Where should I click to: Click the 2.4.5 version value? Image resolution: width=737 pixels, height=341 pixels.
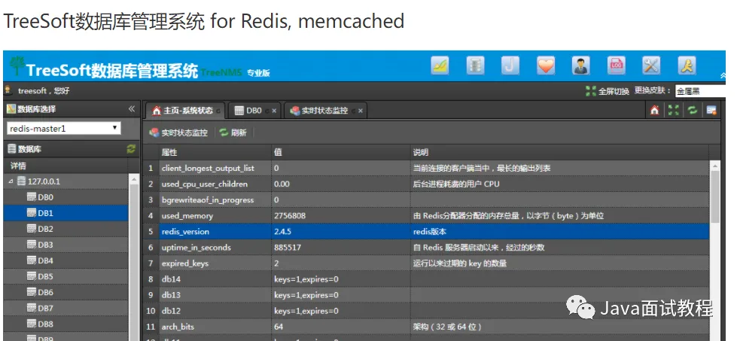click(282, 232)
